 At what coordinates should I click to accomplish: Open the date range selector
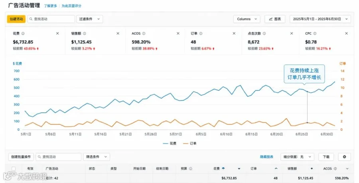pos(320,19)
